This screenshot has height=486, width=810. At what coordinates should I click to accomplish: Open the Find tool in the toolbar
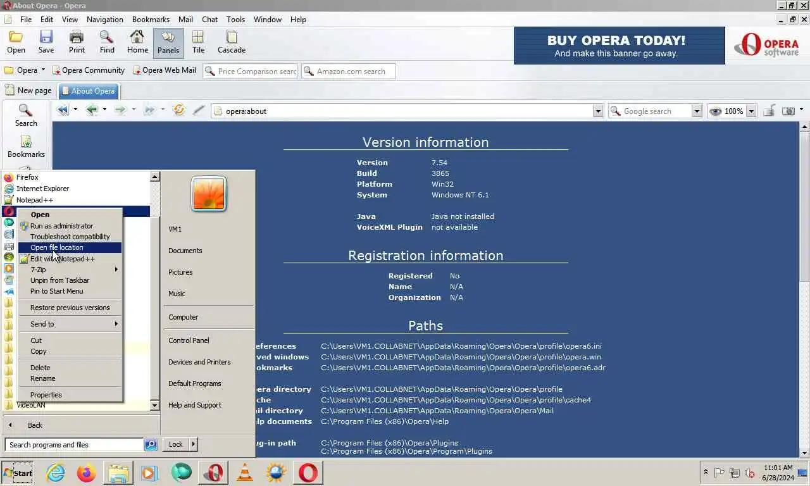click(107, 42)
